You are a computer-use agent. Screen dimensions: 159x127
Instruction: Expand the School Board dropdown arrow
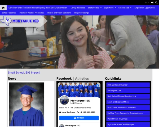[x=131, y=8]
